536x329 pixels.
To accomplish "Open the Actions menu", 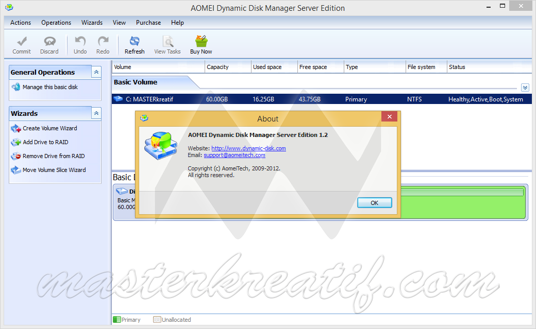I will pyautogui.click(x=21, y=23).
